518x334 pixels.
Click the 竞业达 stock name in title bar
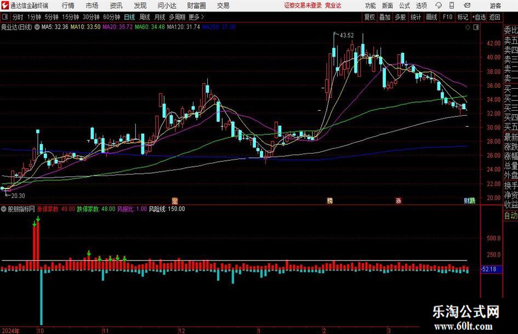click(x=333, y=5)
